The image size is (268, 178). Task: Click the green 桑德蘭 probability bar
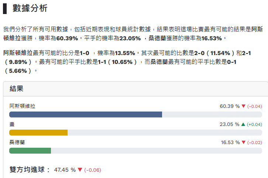click(30, 150)
